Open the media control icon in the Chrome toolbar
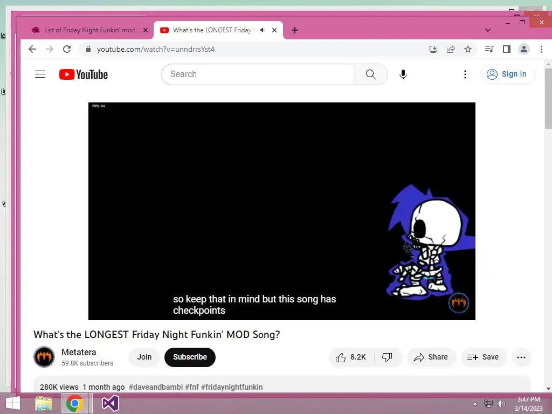The width and height of the screenshot is (552, 414). point(489,49)
